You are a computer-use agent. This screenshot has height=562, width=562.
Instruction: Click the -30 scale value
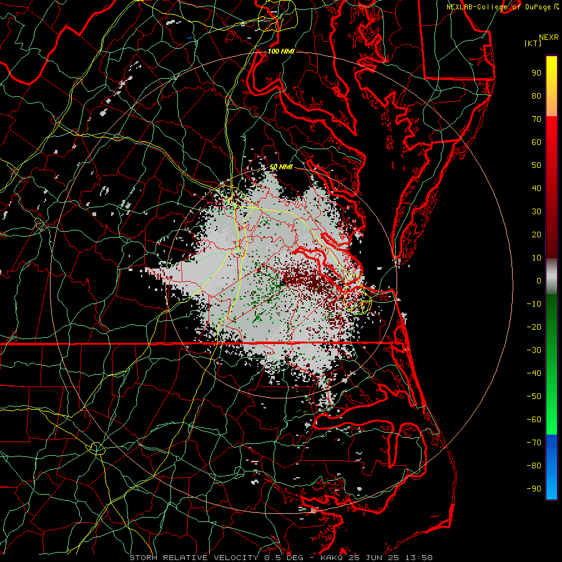(534, 350)
